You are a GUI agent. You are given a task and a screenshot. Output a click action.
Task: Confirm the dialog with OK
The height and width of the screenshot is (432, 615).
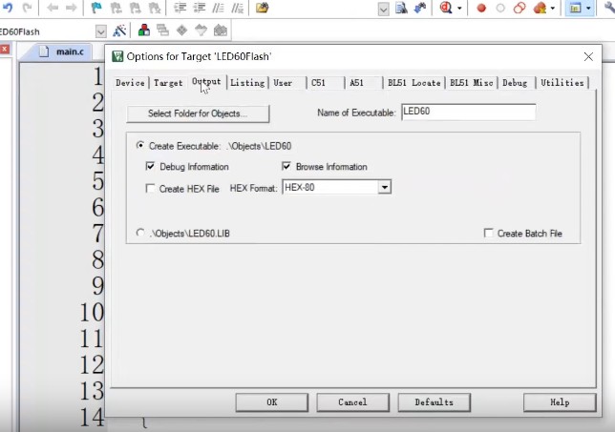tap(272, 402)
